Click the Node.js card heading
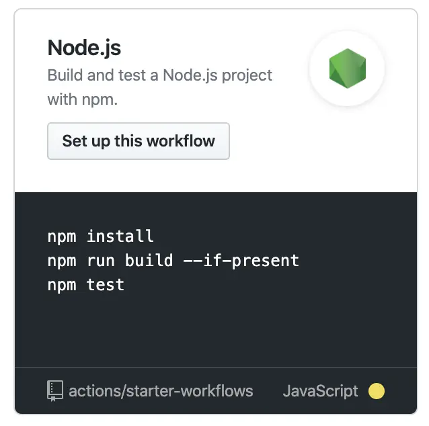429x426 pixels. click(x=84, y=48)
